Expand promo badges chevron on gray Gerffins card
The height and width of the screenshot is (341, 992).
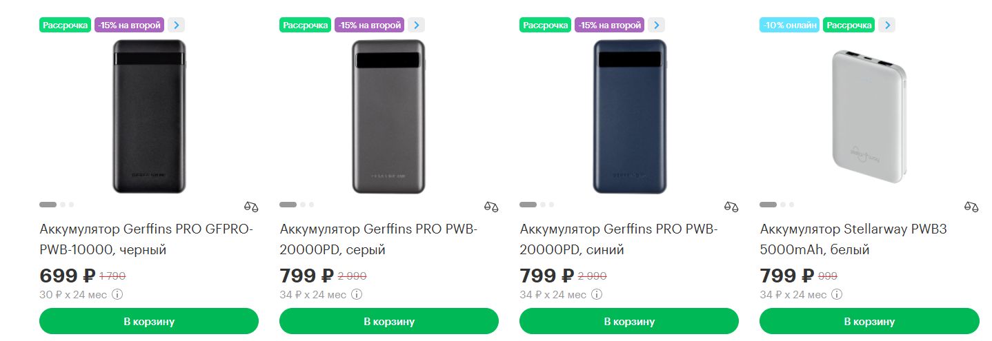(x=416, y=25)
